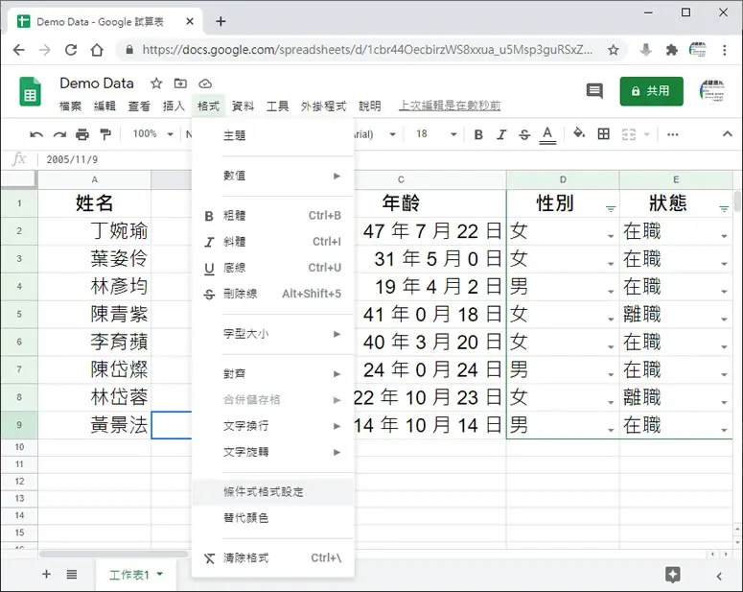Open the zoom 100% dropdown
This screenshot has width=743, height=592.
pyautogui.click(x=152, y=133)
